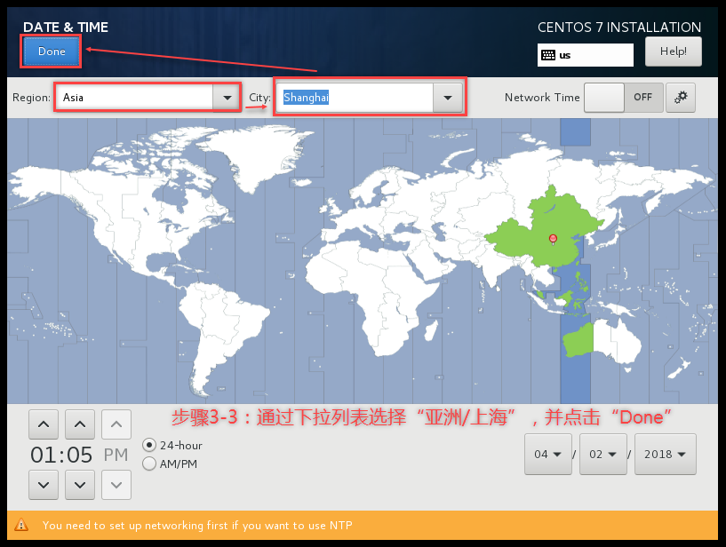Decrease hours with the down arrow
The height and width of the screenshot is (547, 726).
(x=44, y=485)
